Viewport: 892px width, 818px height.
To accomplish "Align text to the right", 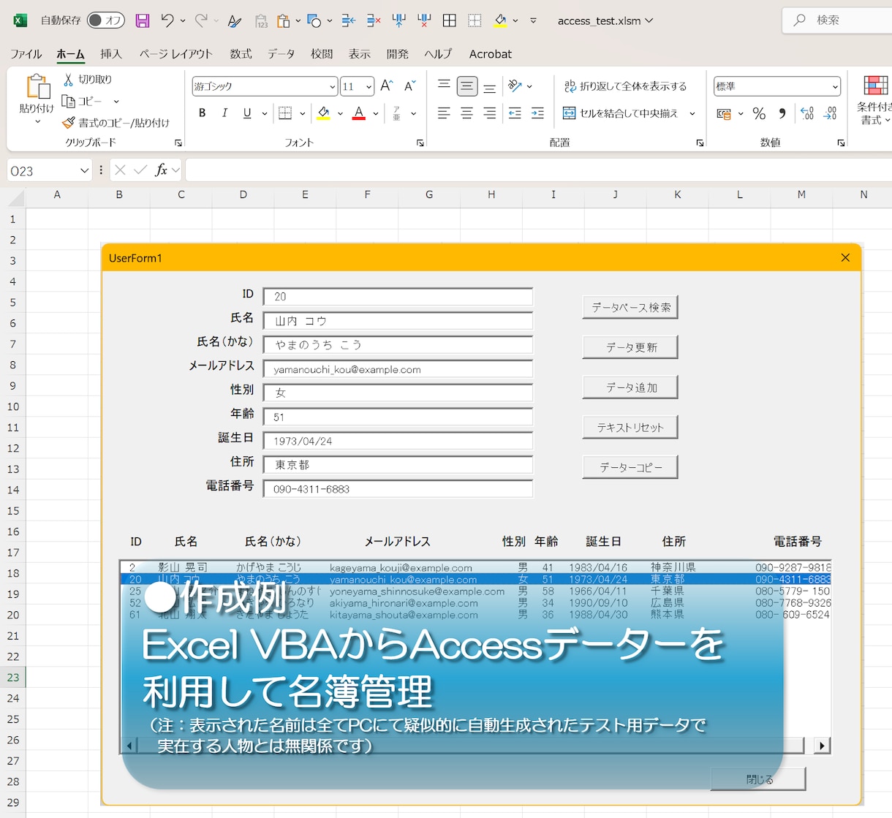I will [490, 113].
